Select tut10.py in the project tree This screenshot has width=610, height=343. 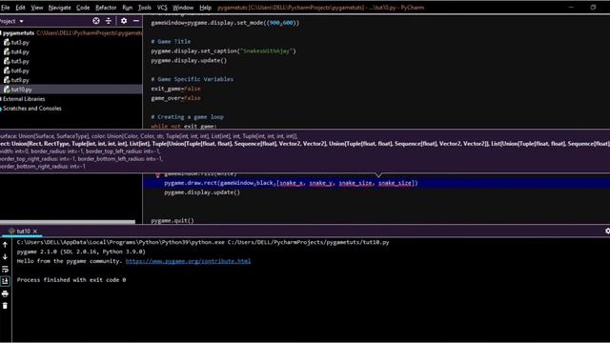point(21,90)
